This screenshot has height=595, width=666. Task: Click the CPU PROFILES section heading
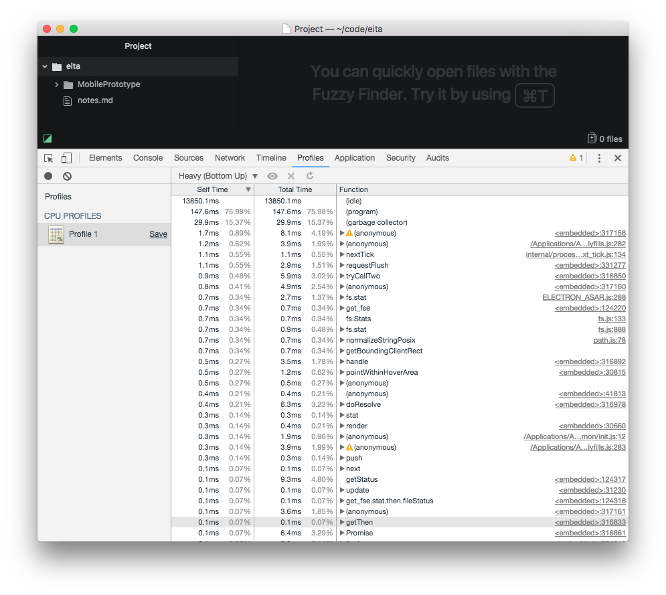click(x=73, y=216)
